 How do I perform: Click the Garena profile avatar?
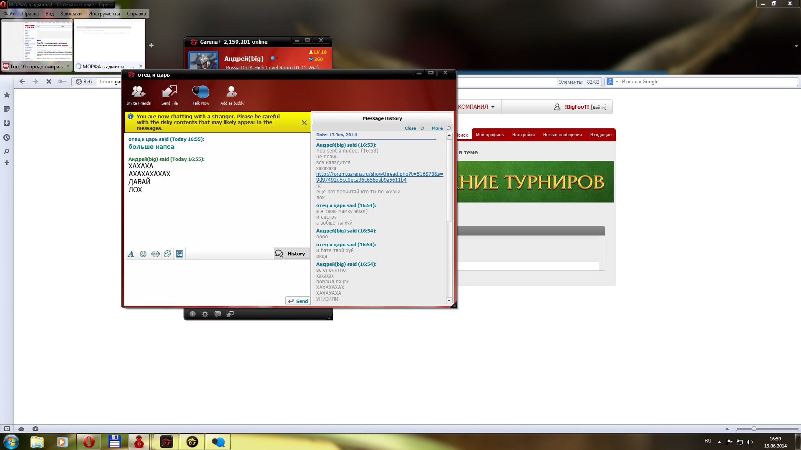pos(203,60)
